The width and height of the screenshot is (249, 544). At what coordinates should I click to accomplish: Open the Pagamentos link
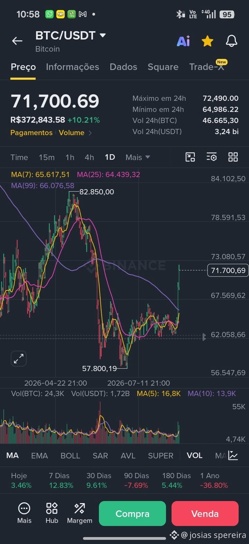(x=31, y=133)
